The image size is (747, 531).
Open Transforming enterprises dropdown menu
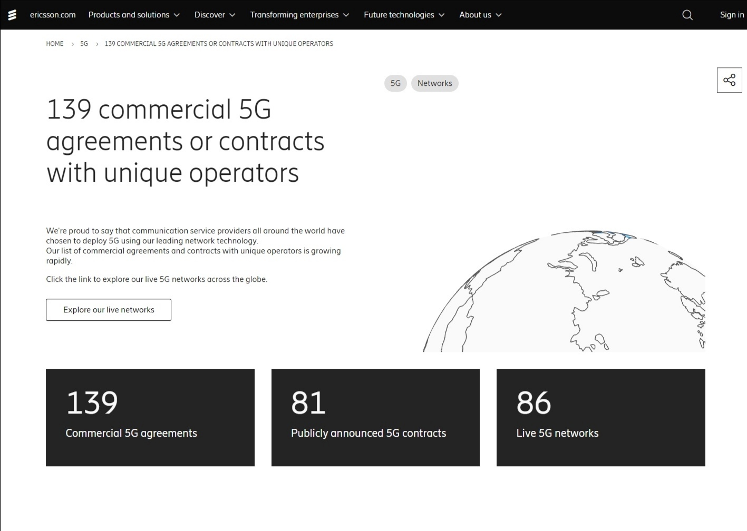(x=299, y=15)
